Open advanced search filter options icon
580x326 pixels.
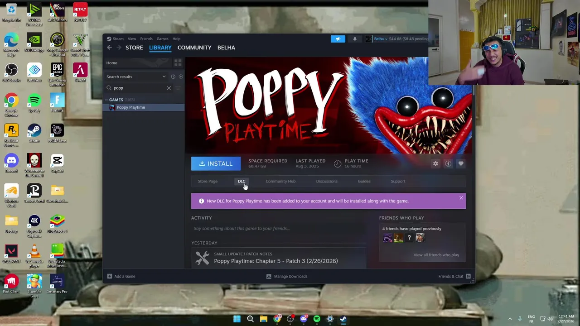[178, 88]
